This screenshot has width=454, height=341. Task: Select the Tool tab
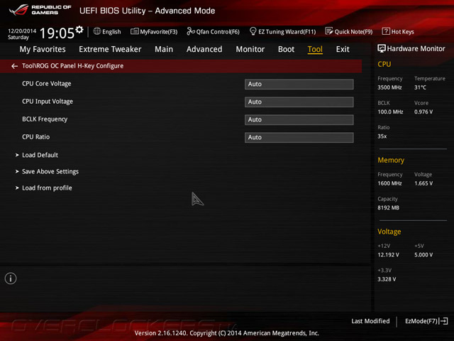[315, 49]
